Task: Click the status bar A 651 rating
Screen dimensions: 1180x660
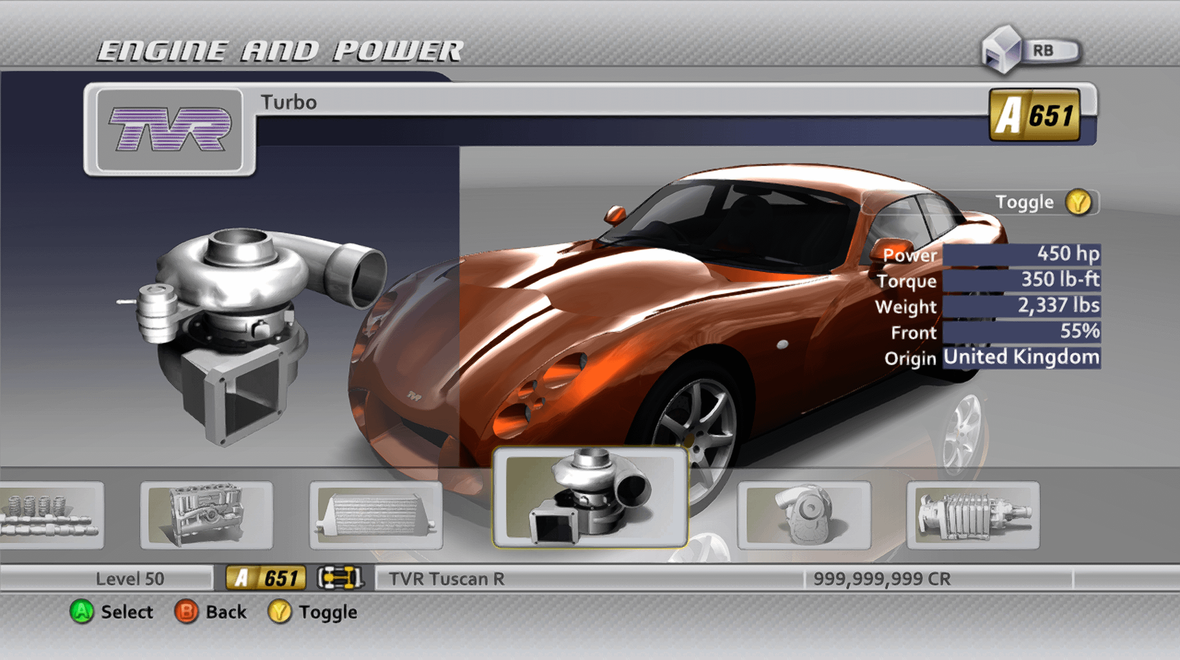Action: coord(265,578)
